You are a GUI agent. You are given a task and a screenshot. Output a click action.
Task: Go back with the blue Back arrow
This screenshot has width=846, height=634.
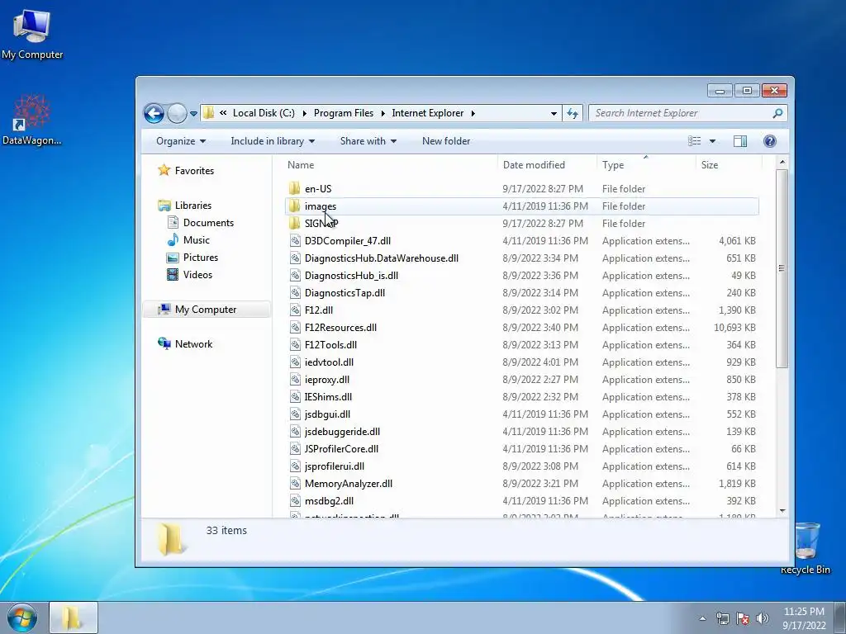coord(154,113)
